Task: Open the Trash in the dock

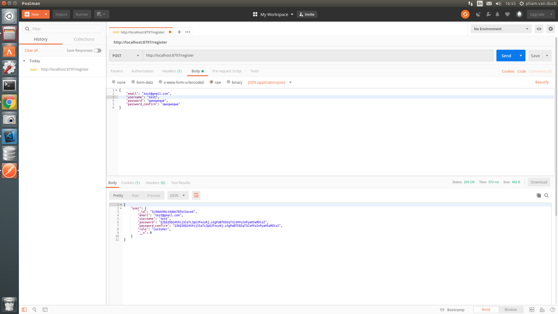Action: coord(9,304)
